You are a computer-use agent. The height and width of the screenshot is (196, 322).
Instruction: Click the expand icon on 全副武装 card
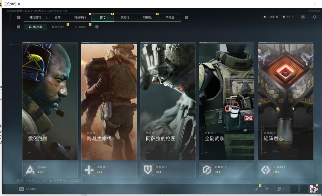pos(203,128)
